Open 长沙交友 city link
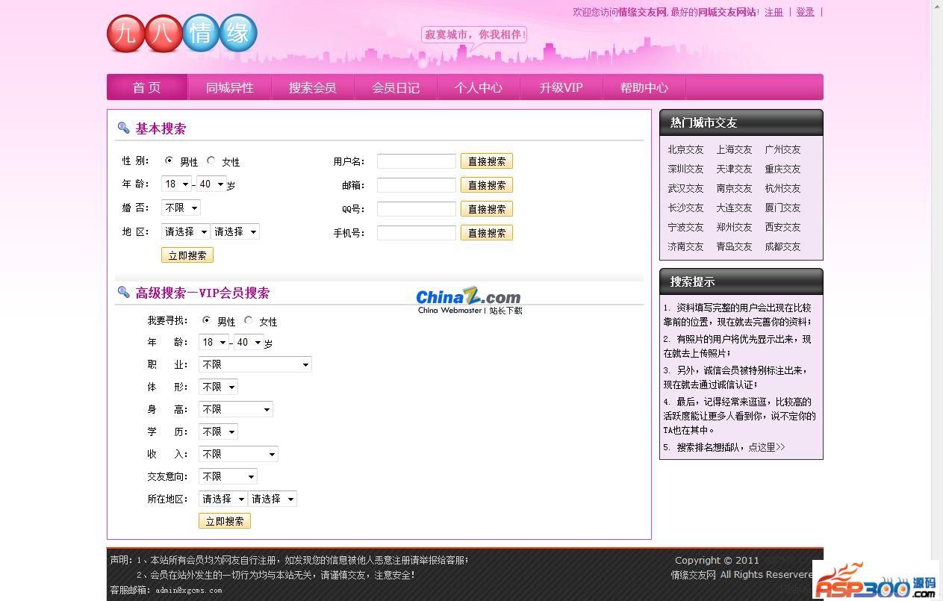The image size is (943, 601). tap(685, 208)
